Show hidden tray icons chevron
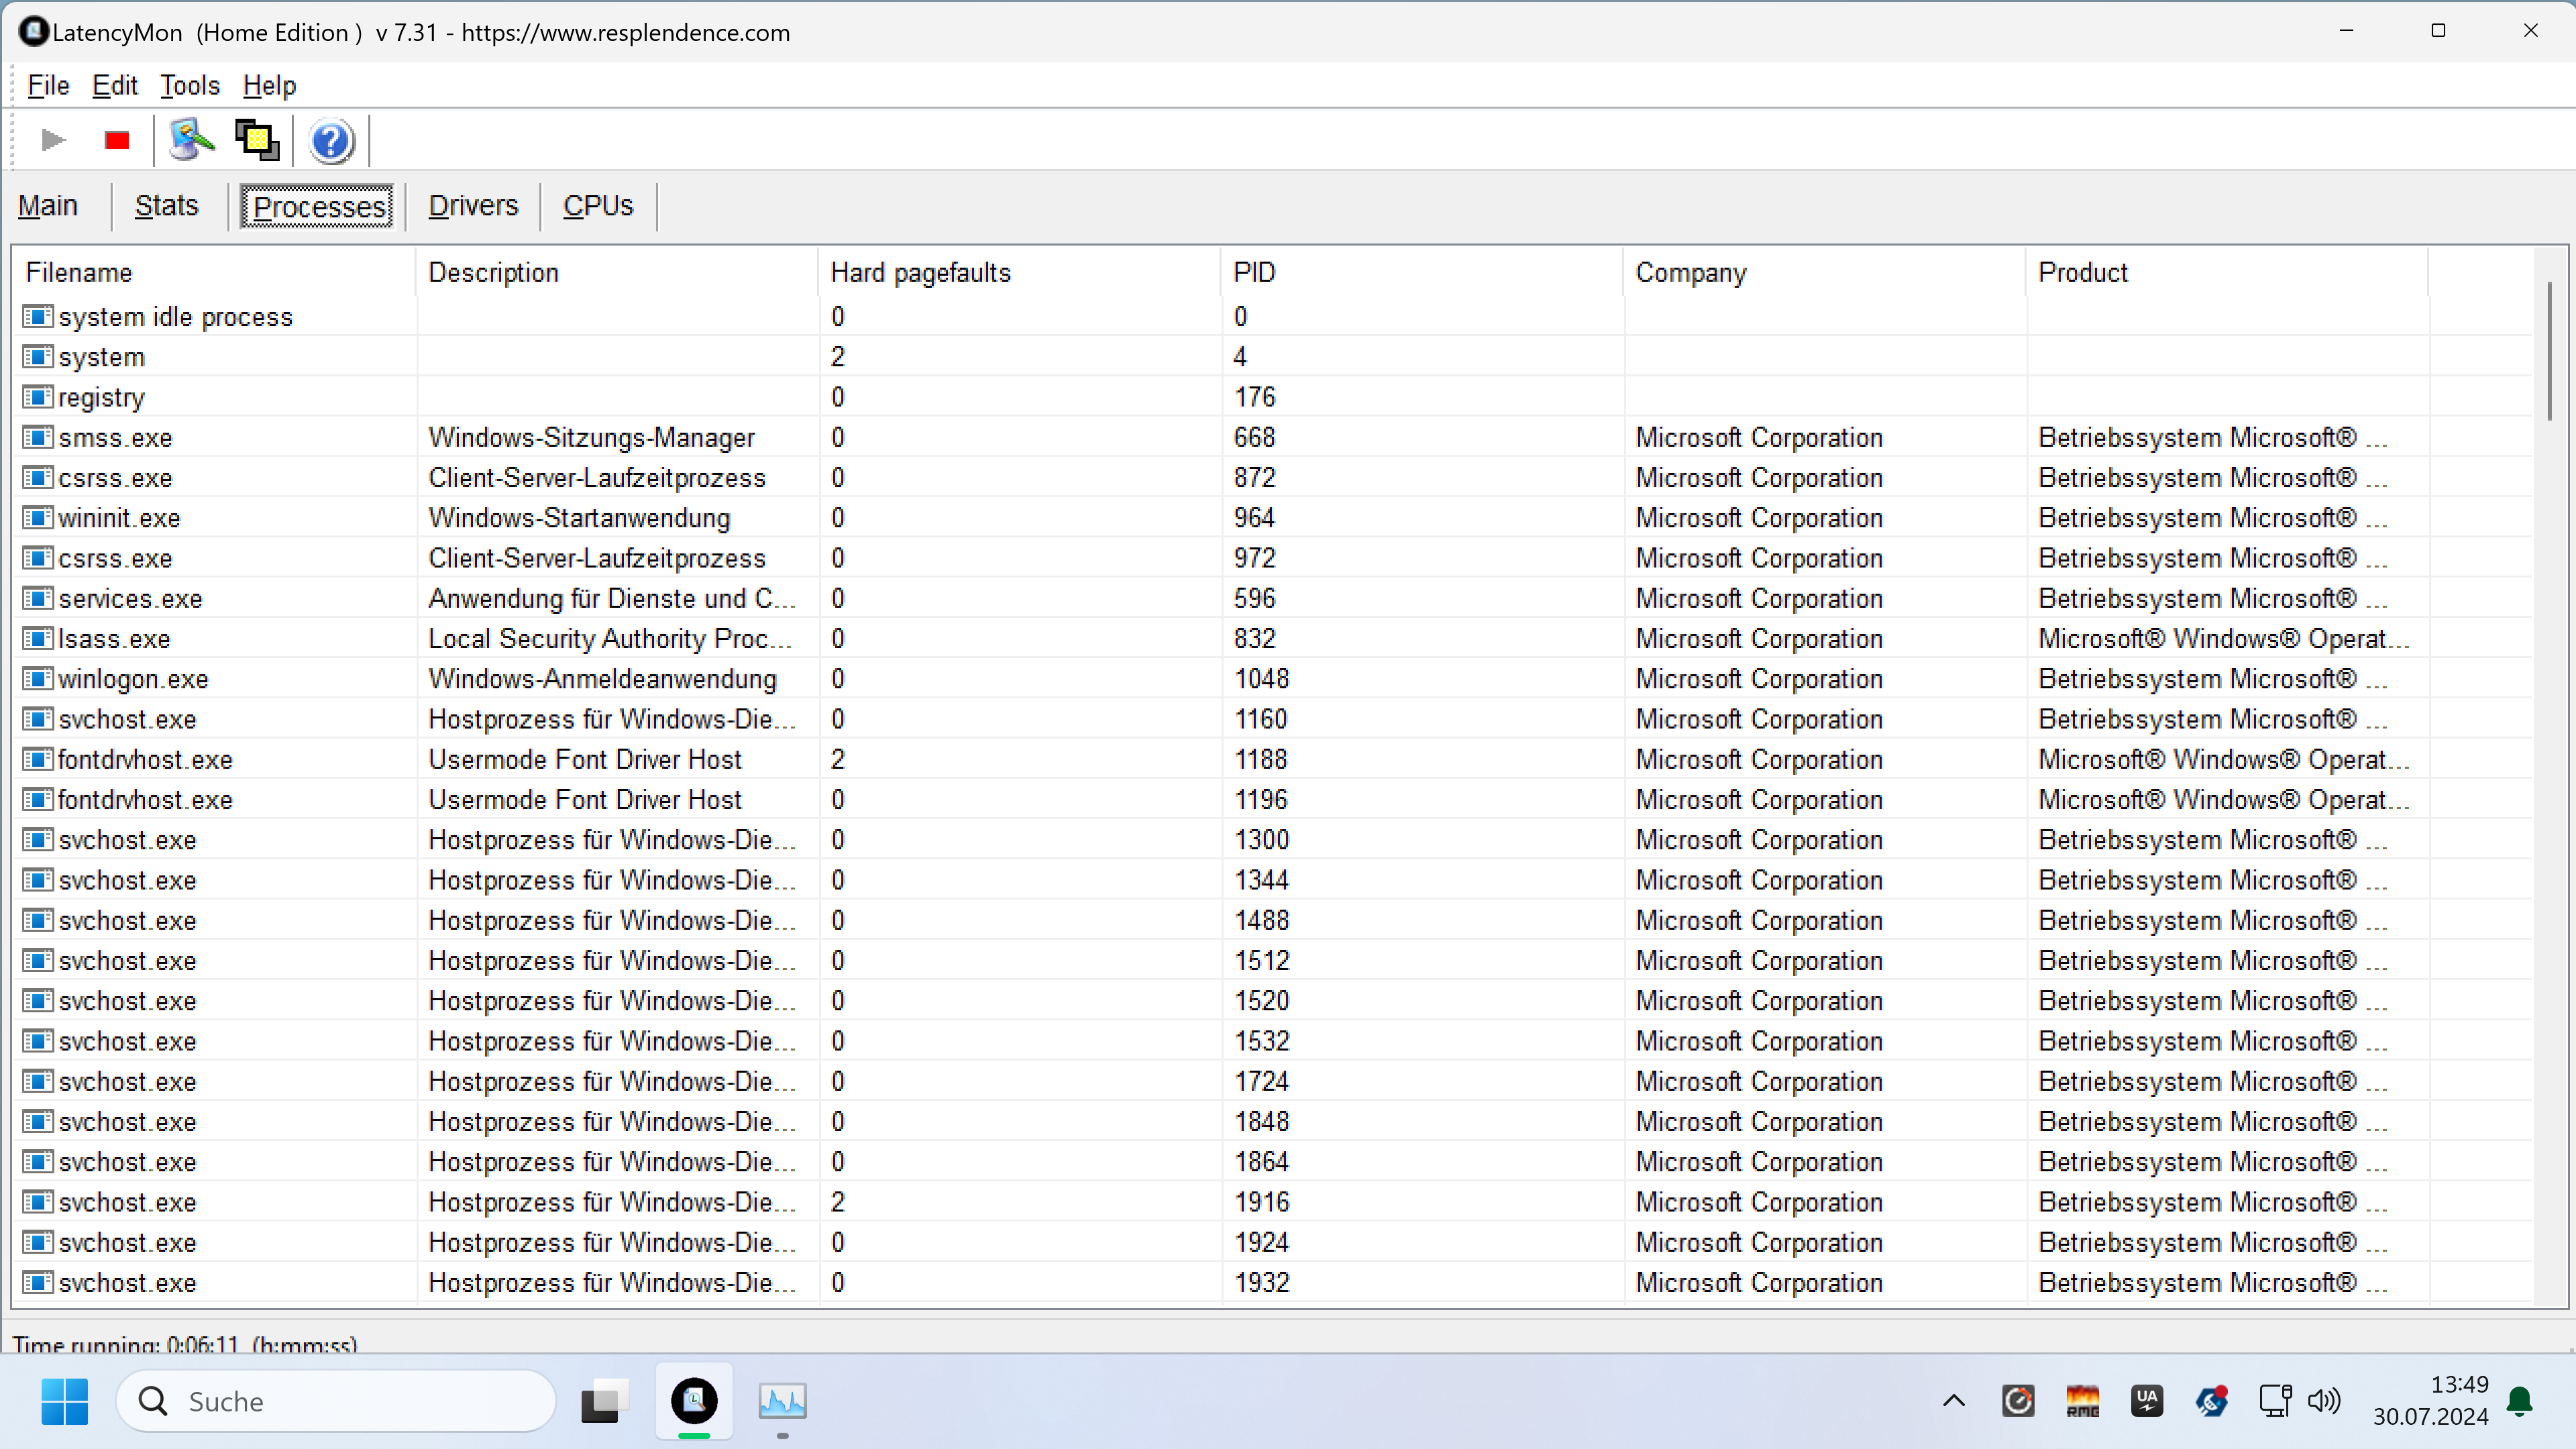 pyautogui.click(x=1953, y=1401)
